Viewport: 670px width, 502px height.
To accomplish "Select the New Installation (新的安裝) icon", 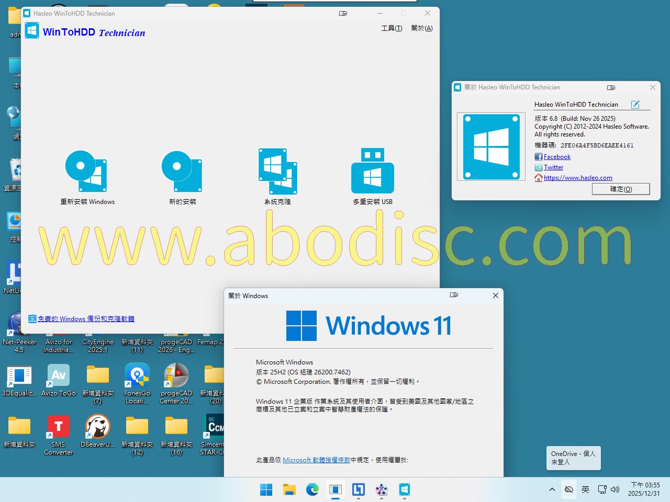I will tap(182, 172).
